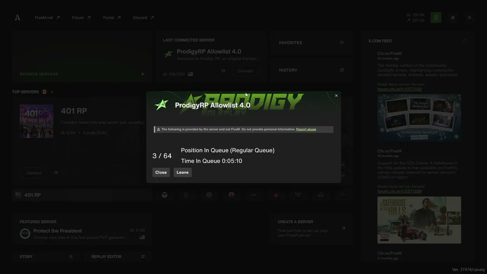Open the History panel
Image resolution: width=487 pixels, height=274 pixels.
tap(311, 70)
